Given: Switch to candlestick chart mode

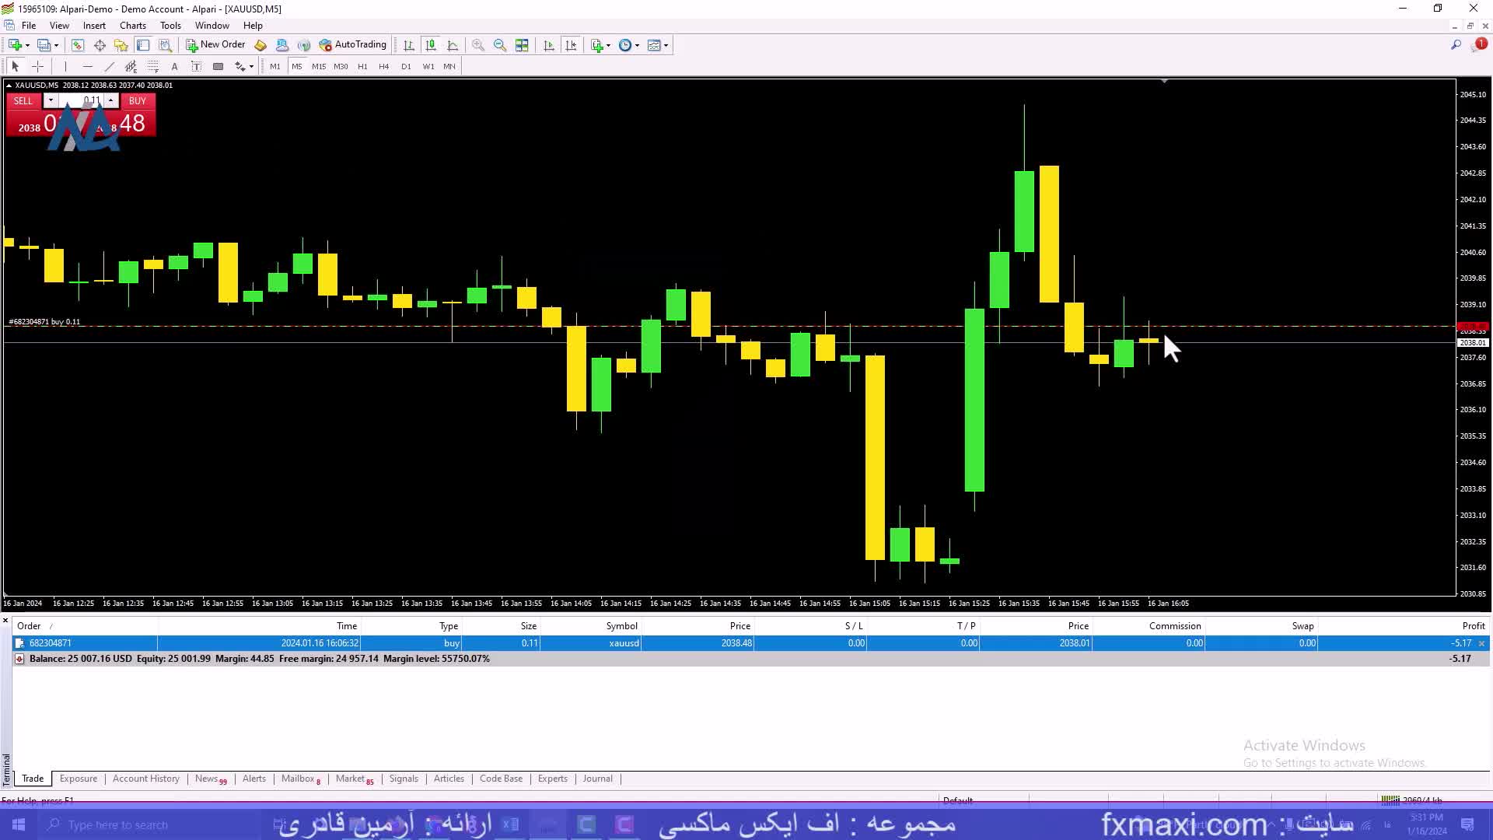Looking at the screenshot, I should tap(431, 45).
